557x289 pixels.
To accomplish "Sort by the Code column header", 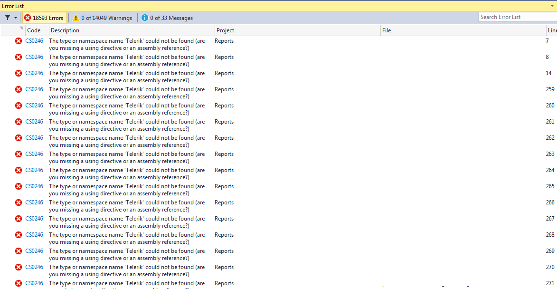I will pyautogui.click(x=37, y=30).
